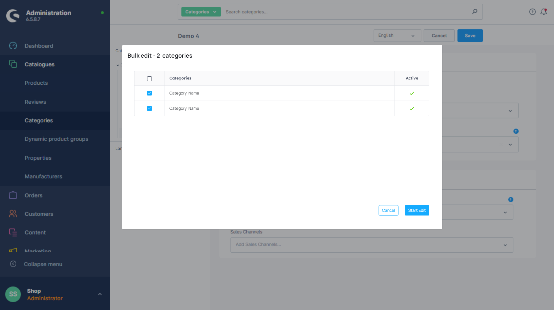The width and height of the screenshot is (554, 310).
Task: Expand the Add Sales Channels dropdown
Action: tap(372, 245)
